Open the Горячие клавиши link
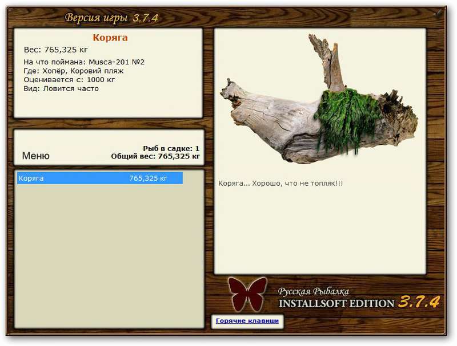This screenshot has height=346, width=457. [247, 321]
